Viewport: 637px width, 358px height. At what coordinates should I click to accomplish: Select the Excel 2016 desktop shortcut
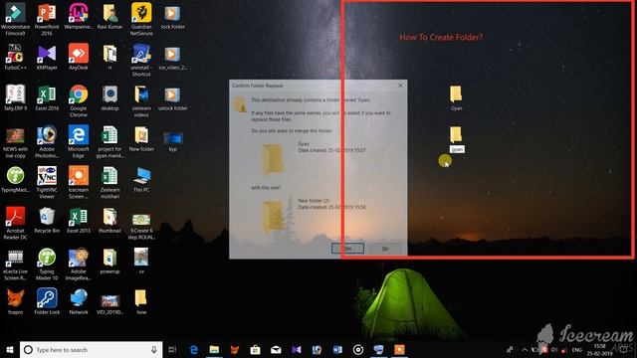47,97
